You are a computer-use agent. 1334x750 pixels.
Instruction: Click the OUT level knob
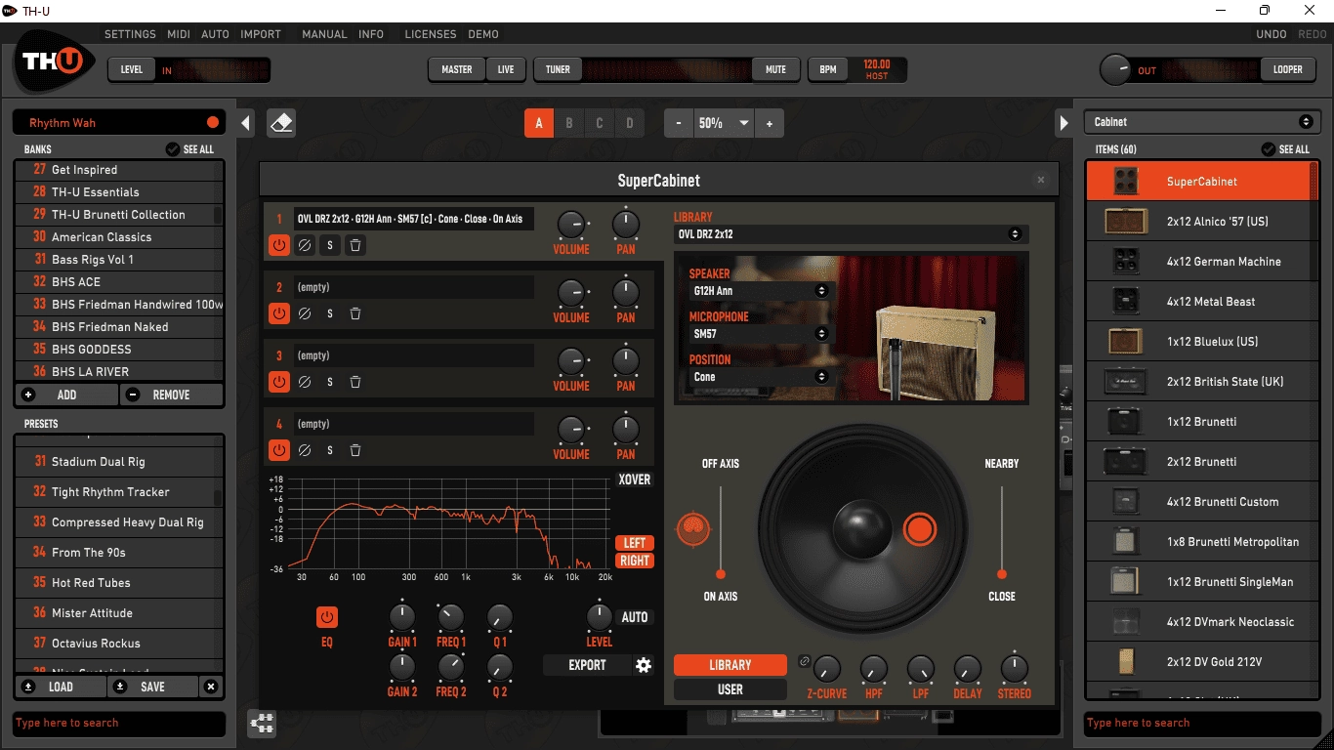click(x=1115, y=69)
